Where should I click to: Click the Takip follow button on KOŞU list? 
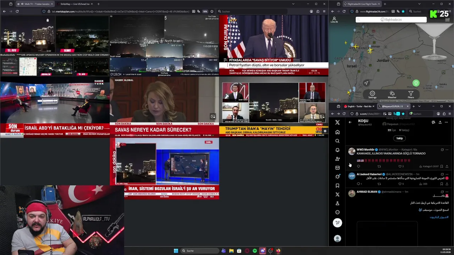[x=399, y=138]
